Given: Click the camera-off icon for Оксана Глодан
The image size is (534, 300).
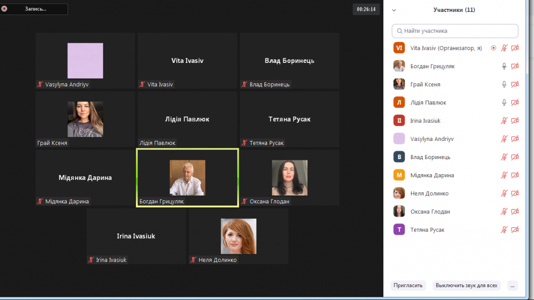Looking at the screenshot, I should tap(515, 212).
